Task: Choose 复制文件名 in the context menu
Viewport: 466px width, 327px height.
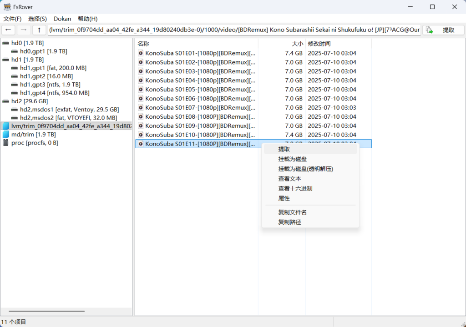Action: click(x=310, y=212)
